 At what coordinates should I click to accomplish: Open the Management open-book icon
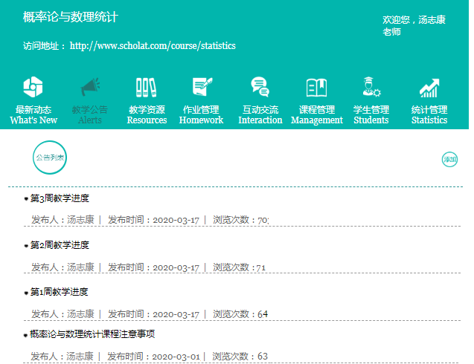pyautogui.click(x=316, y=87)
